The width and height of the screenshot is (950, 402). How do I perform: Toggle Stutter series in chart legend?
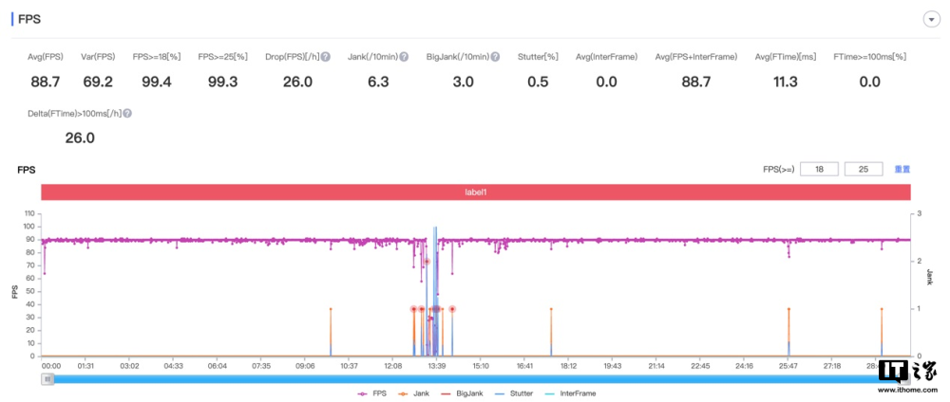(x=514, y=393)
